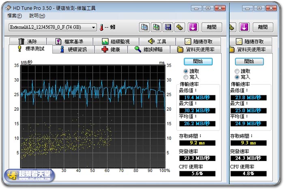Click the copy text to clipboard icon
Image resolution: width=284 pixels, height=189 pixels.
click(x=144, y=27)
